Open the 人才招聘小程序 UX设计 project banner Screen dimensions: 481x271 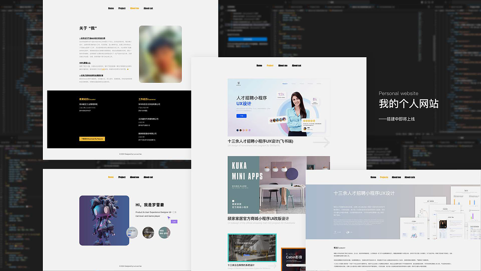click(x=279, y=107)
